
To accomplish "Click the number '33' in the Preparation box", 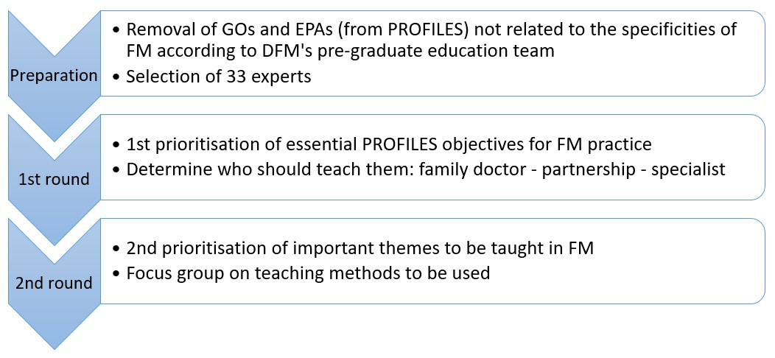I will [x=239, y=77].
